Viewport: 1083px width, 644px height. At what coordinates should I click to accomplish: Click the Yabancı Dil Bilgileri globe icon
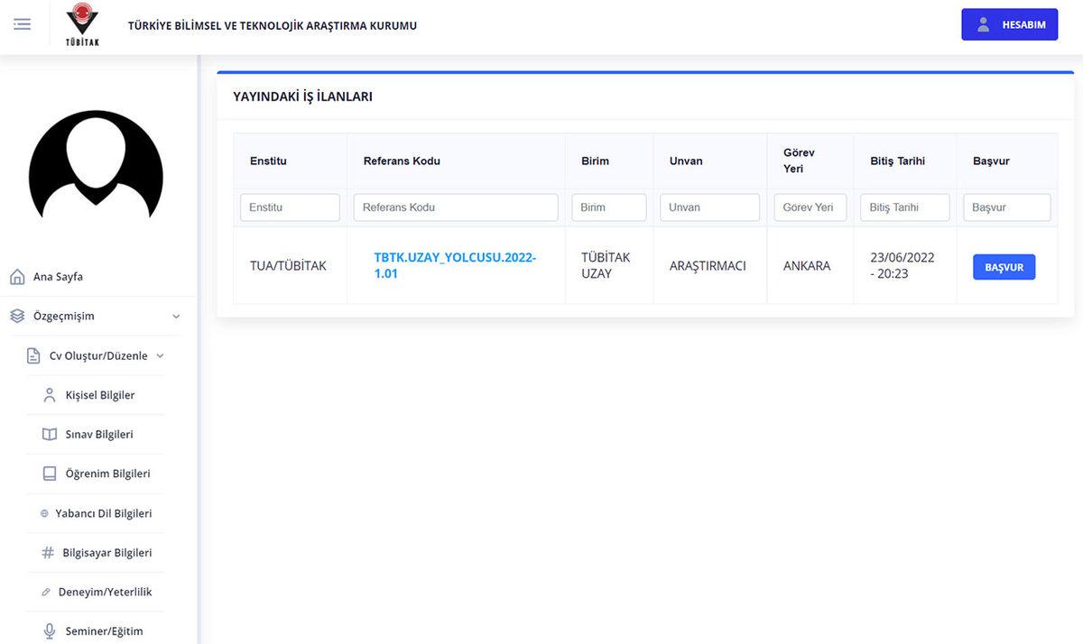44,513
